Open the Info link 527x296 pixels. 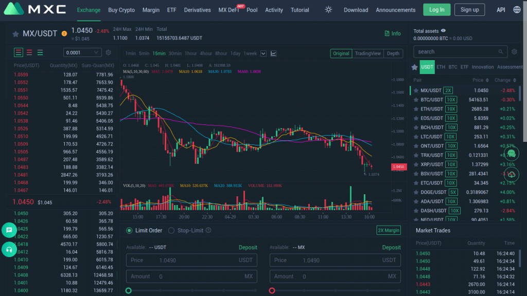(x=393, y=33)
